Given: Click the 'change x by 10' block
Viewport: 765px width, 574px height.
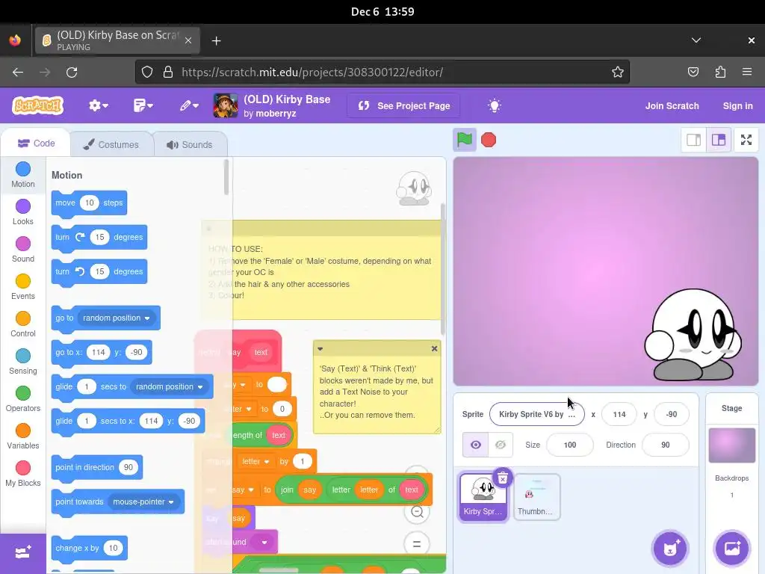Looking at the screenshot, I should [x=90, y=548].
